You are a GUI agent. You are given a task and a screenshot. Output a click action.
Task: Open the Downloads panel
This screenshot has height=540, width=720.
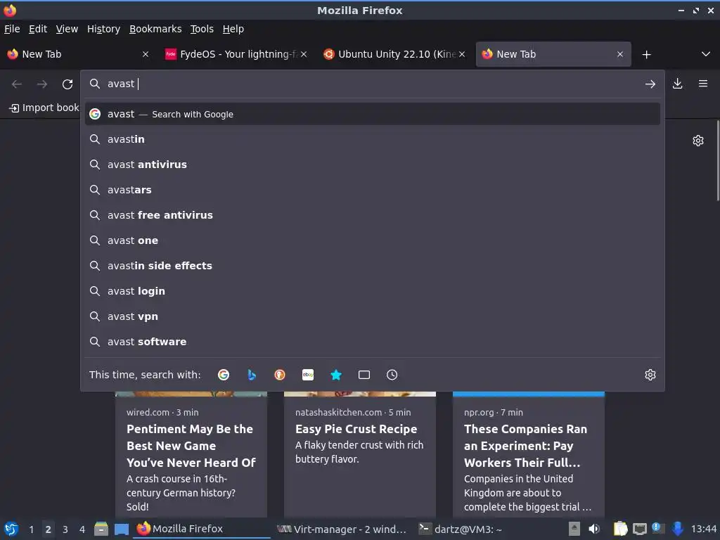pos(678,84)
